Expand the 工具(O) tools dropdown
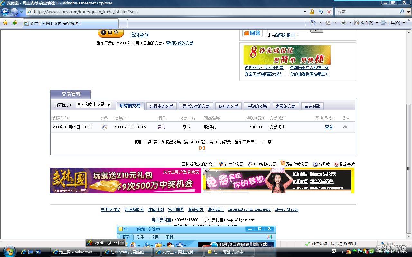 click(393, 23)
